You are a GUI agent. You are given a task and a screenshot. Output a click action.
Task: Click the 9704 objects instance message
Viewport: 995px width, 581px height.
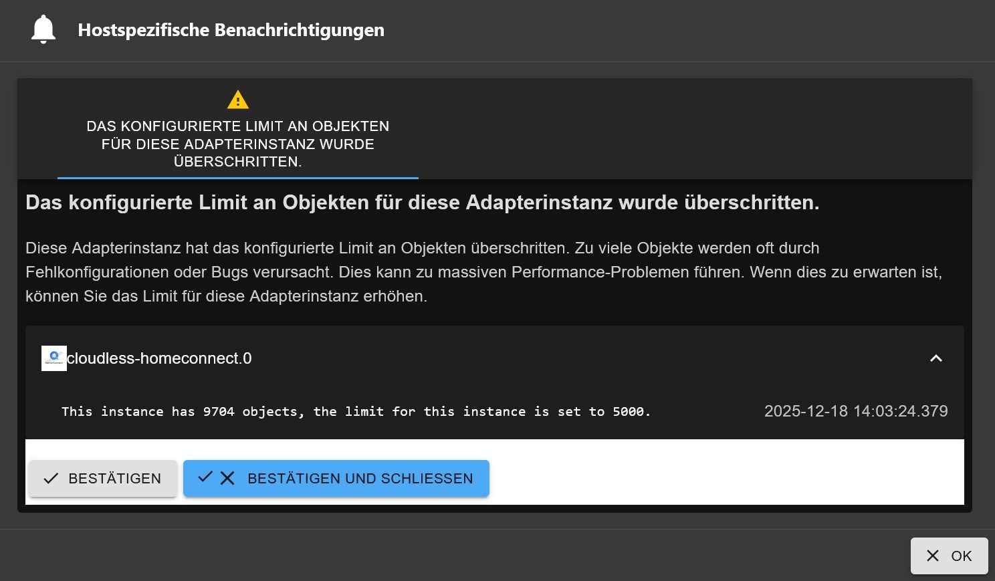356,412
